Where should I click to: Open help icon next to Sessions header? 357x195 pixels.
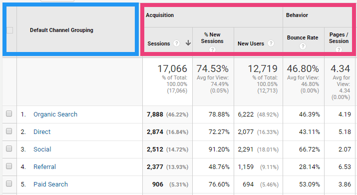tap(176, 43)
